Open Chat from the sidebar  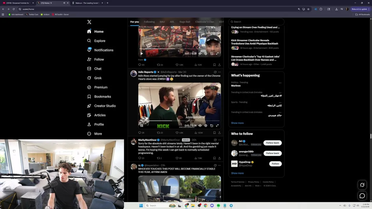coord(94,69)
